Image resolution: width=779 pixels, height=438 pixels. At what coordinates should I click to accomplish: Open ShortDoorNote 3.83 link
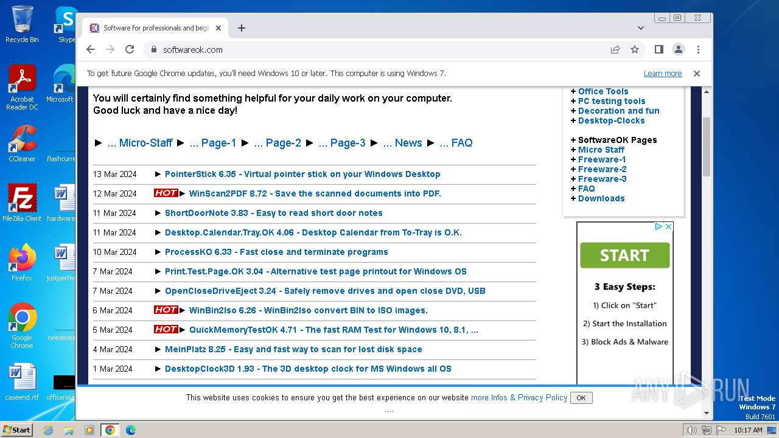tap(274, 213)
